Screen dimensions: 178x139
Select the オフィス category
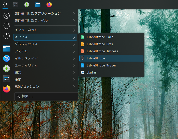tap(45, 37)
